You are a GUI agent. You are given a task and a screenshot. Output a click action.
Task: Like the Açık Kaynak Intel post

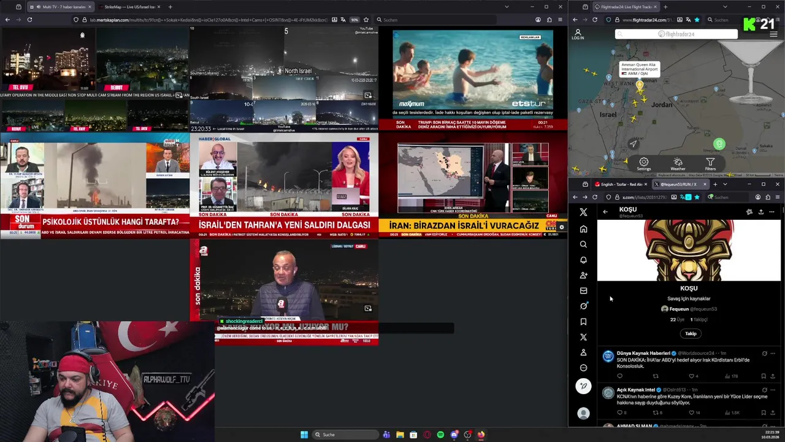point(692,413)
